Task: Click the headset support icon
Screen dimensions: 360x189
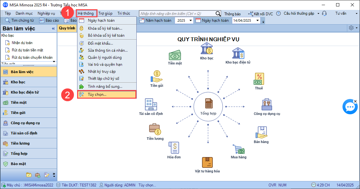Action: [x=324, y=14]
